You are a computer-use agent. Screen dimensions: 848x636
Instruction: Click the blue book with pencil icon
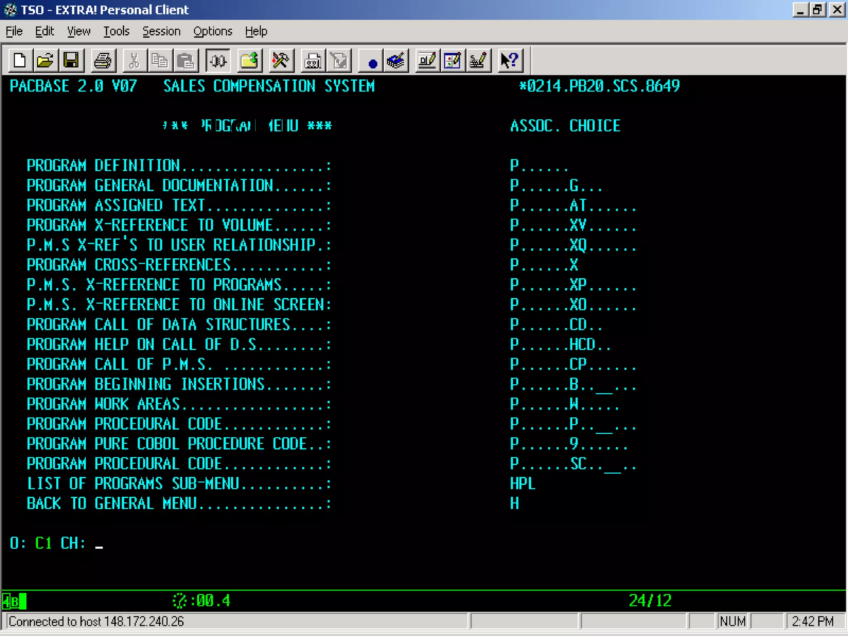396,61
